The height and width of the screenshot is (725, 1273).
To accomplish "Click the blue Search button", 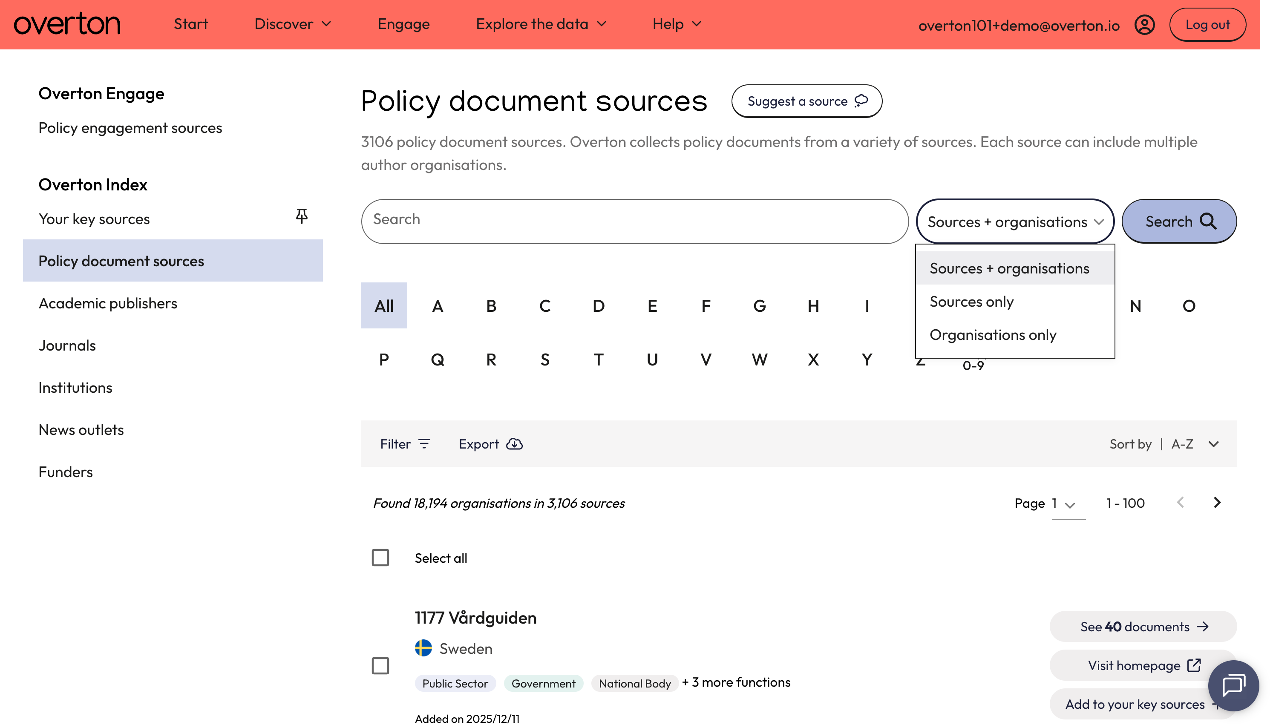I will click(1179, 221).
